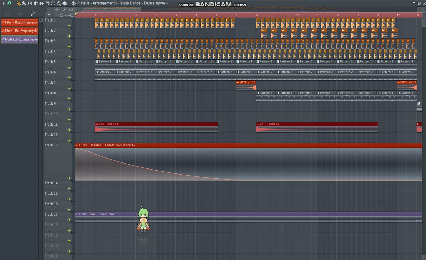Click the Track 16 header label

pyautogui.click(x=51, y=204)
